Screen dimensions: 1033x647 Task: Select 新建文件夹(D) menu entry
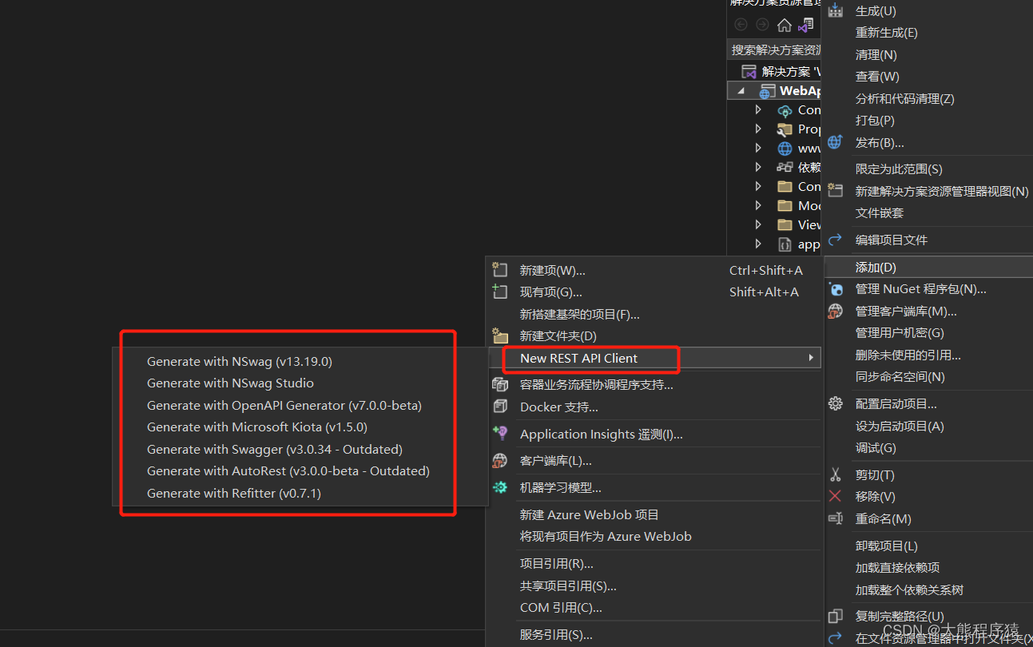[x=559, y=335]
